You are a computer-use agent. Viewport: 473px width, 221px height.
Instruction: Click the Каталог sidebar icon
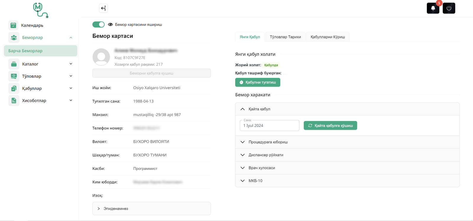tap(14, 64)
